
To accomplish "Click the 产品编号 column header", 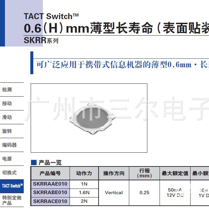I will click(x=50, y=173).
